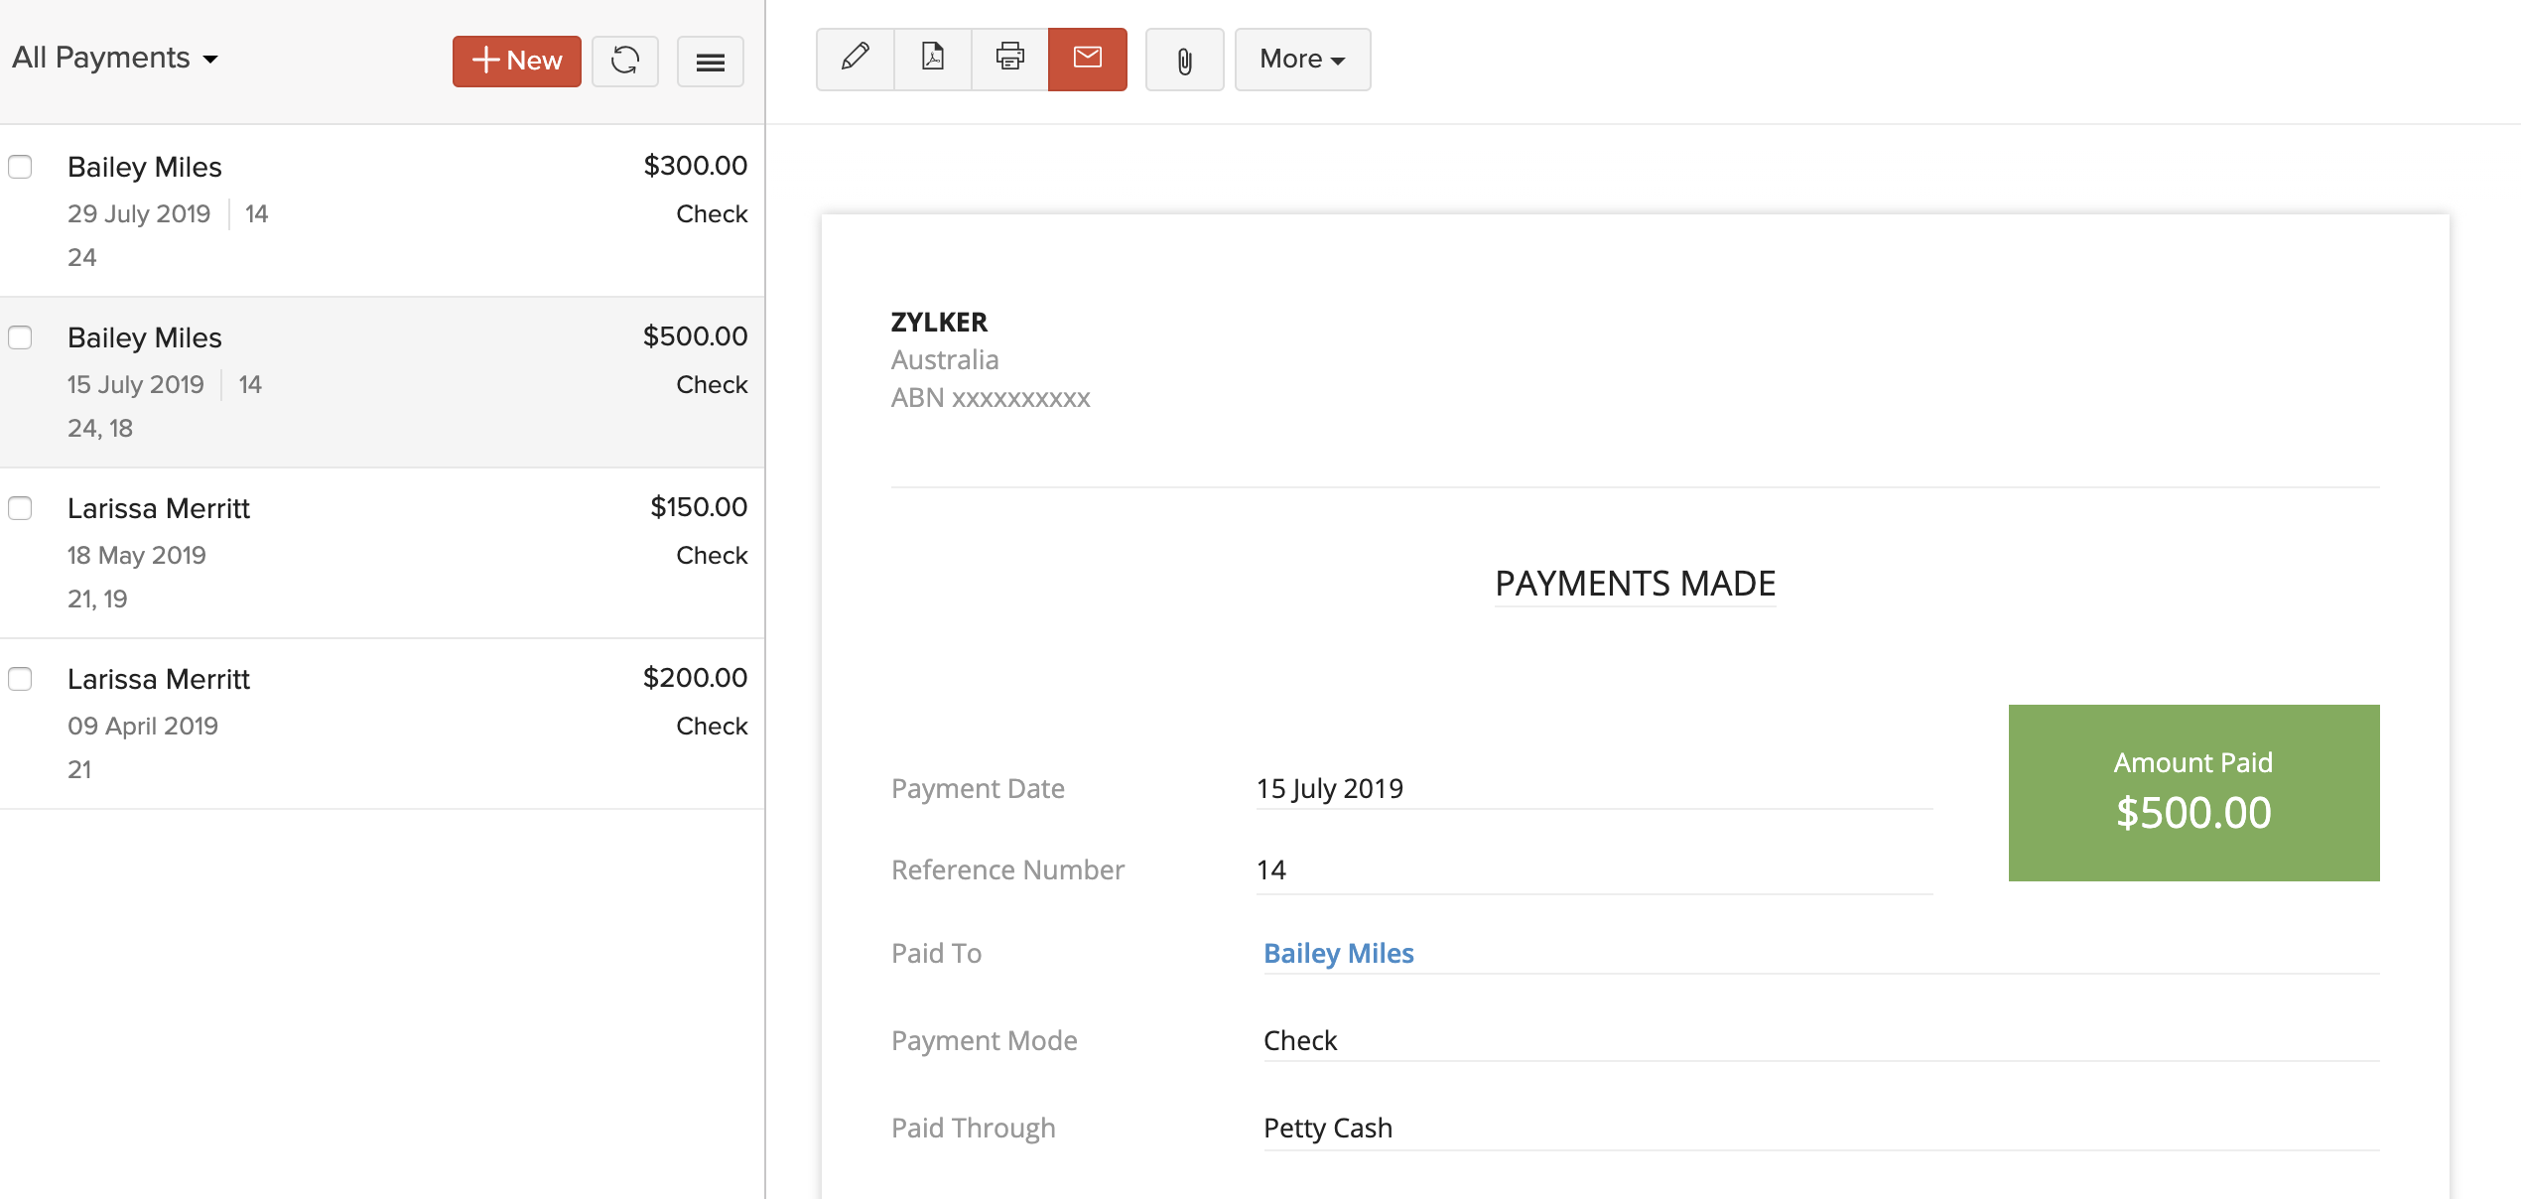
Task: Click the red email envelope icon
Action: coord(1087,59)
